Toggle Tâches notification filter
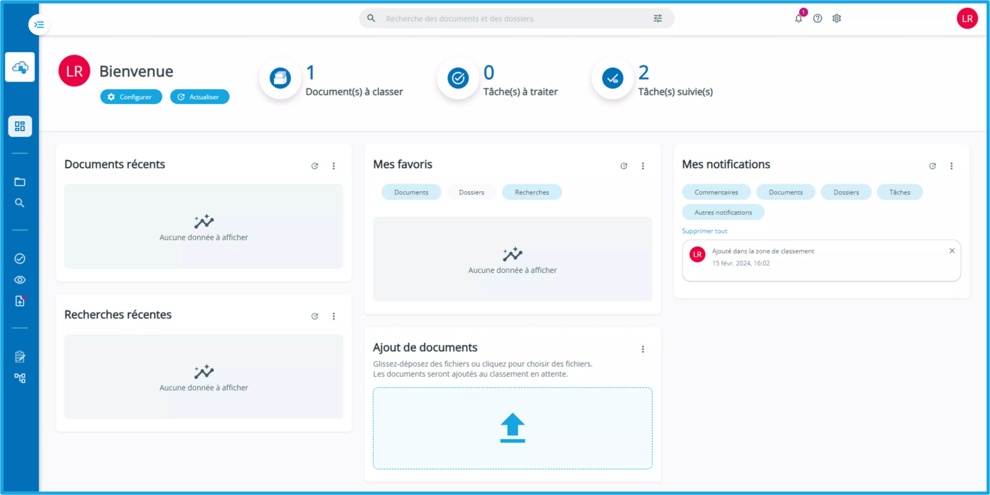Viewport: 990px width, 495px height. click(900, 192)
